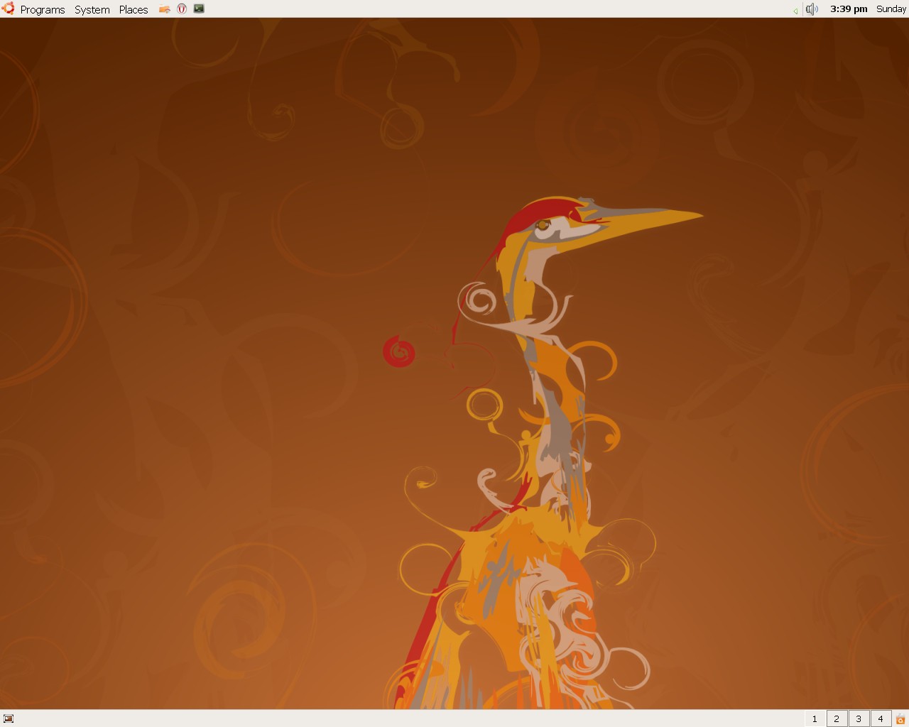Launch the Opera browser launcher
909x727 pixels.
[x=182, y=9]
